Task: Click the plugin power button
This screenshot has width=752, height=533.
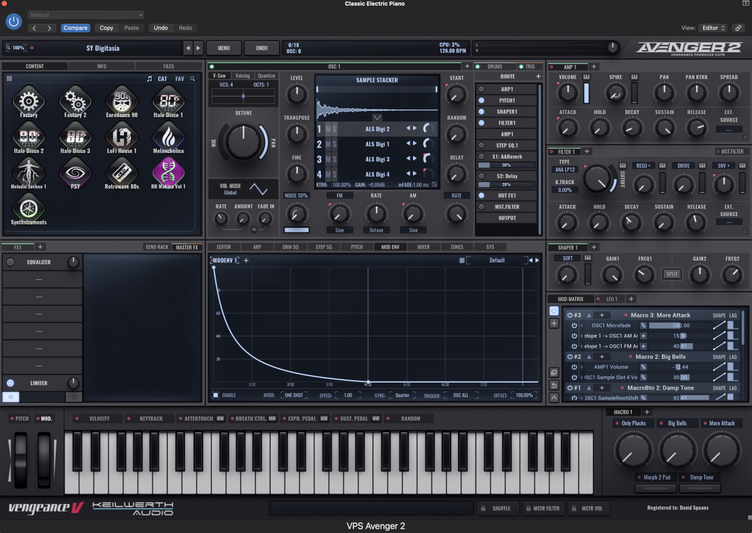Action: pos(14,21)
